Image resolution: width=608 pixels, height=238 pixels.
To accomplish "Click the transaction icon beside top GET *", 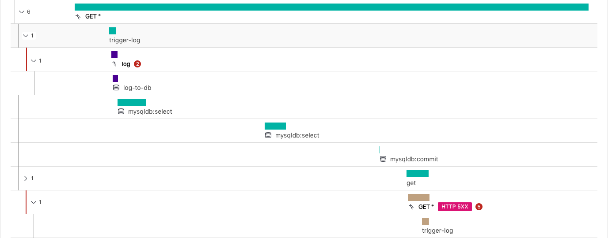I will [x=78, y=16].
